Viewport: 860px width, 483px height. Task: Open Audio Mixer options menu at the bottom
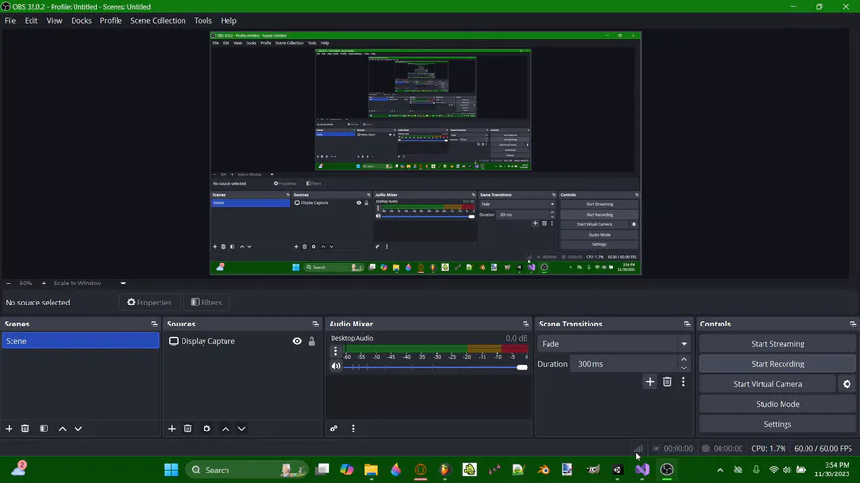(x=353, y=429)
